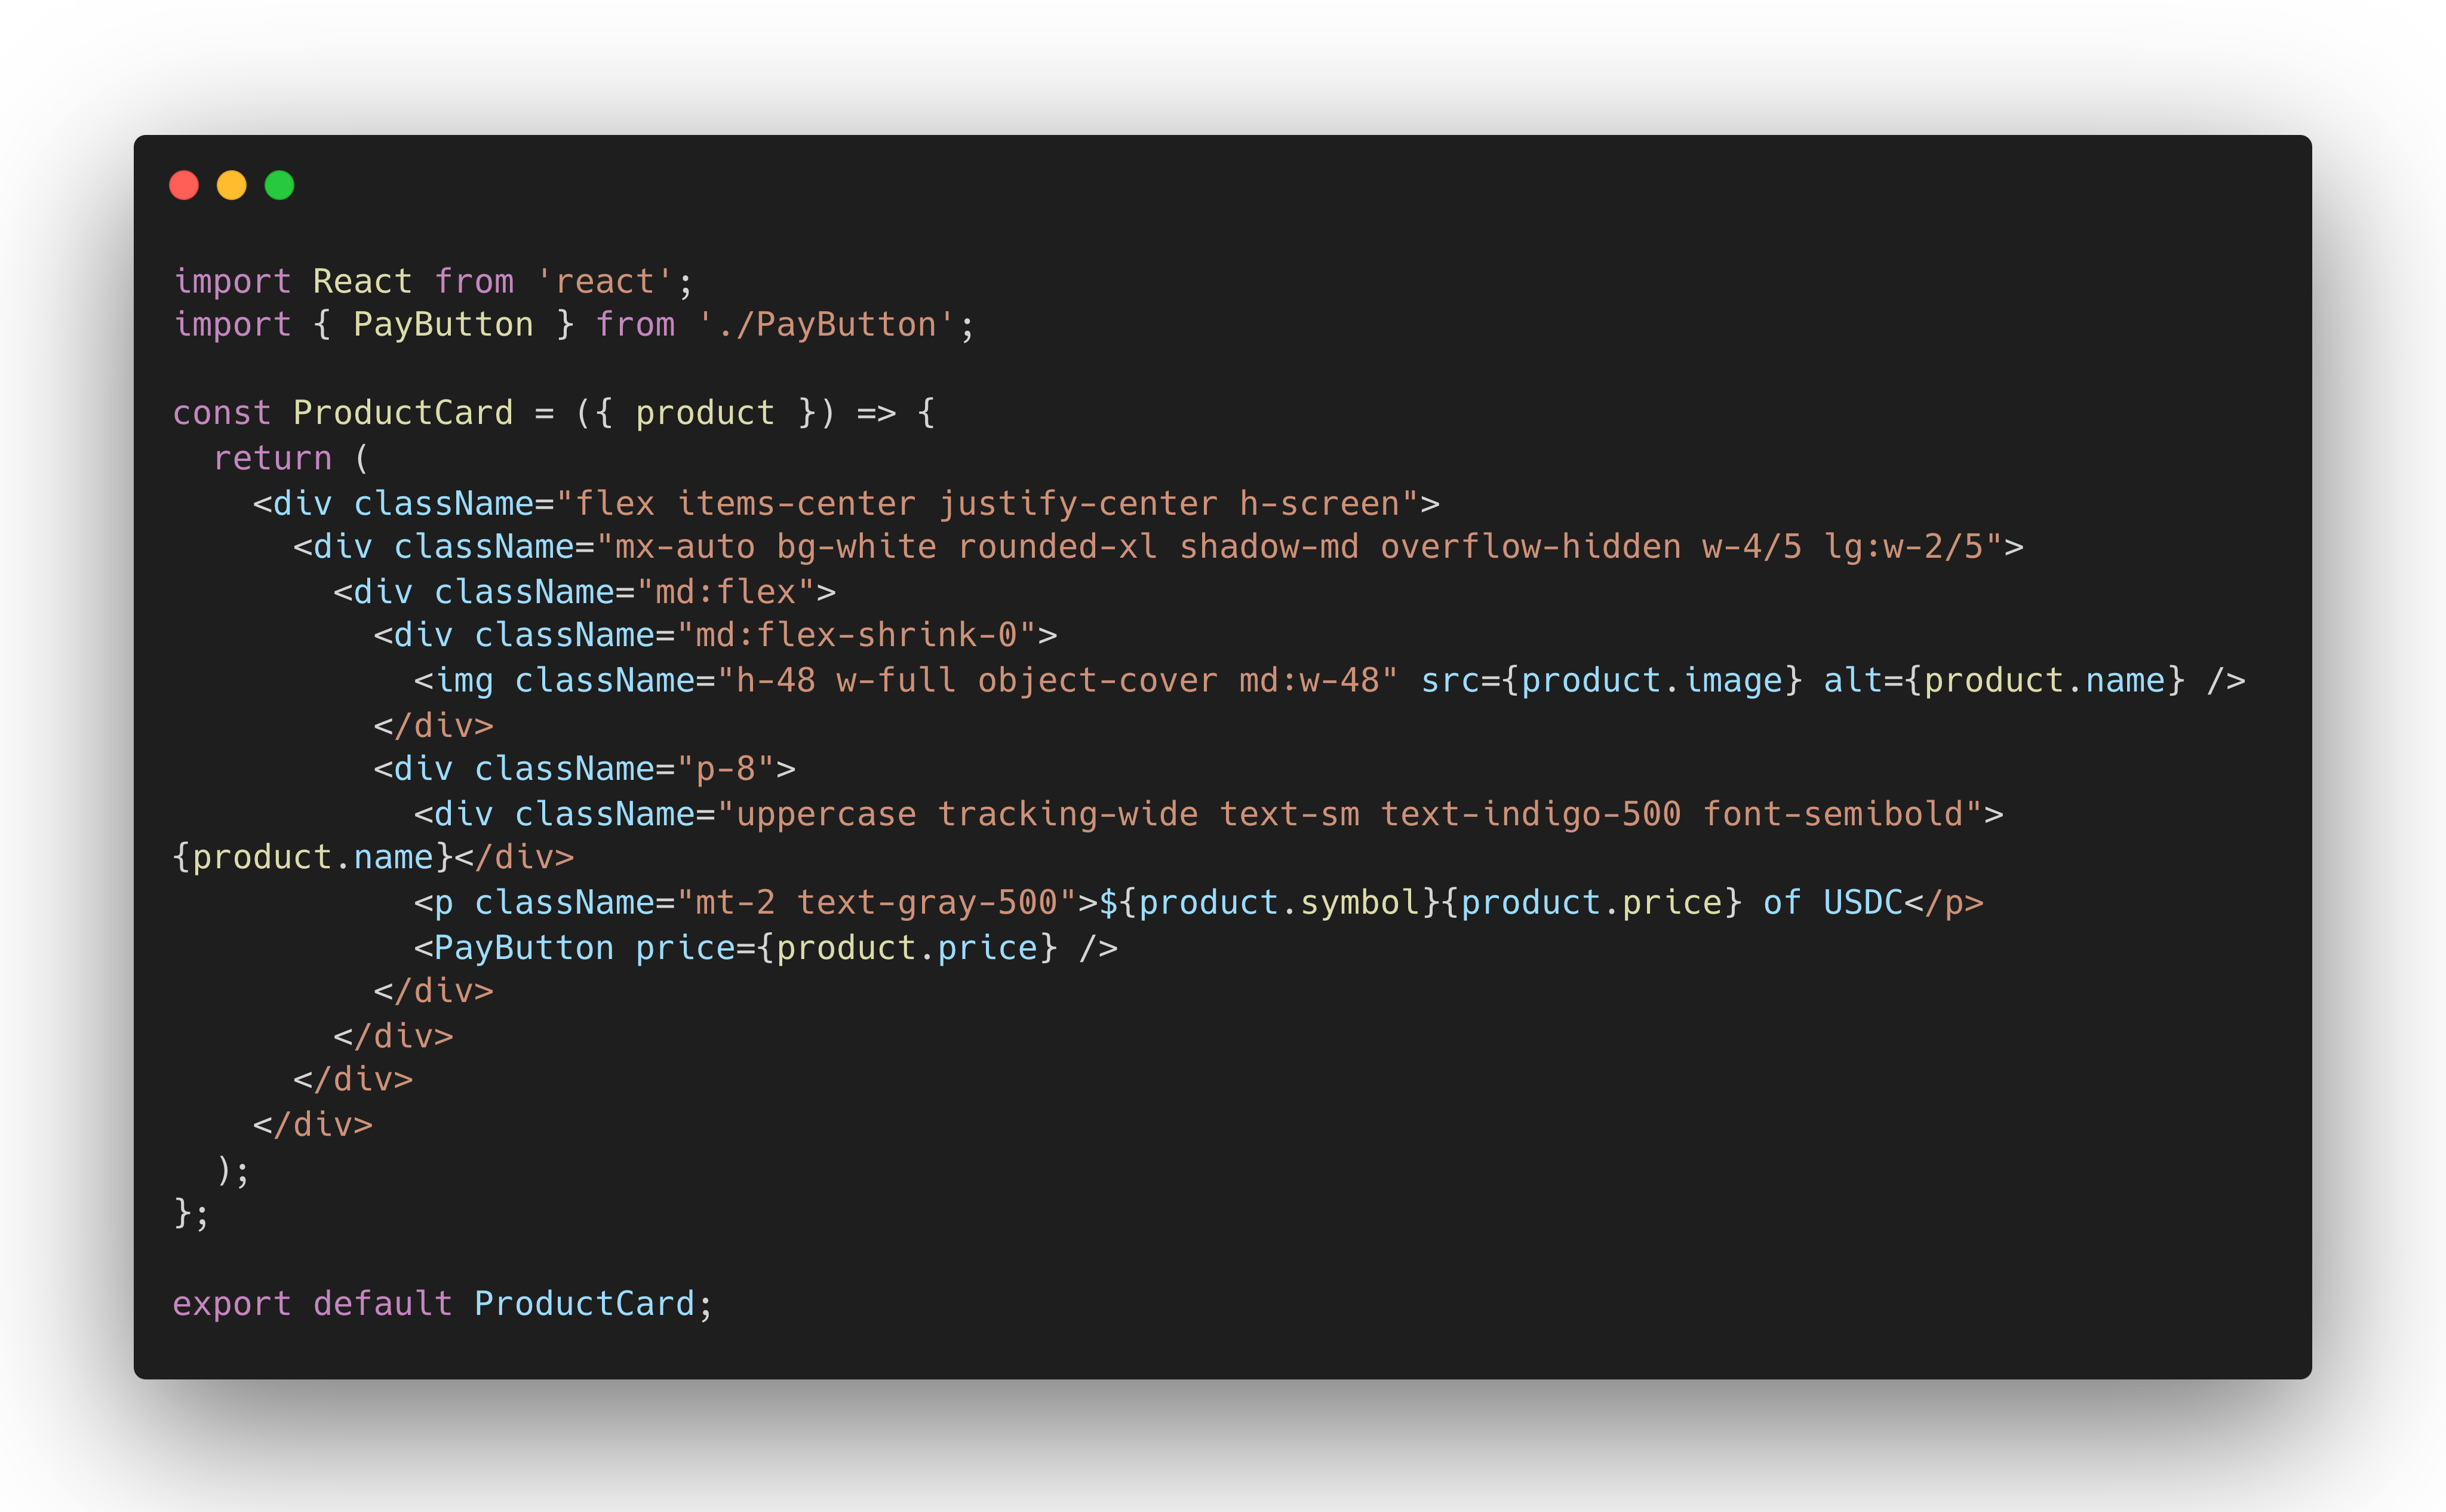Click the img tag name
2446x1512 pixels.
pos(465,681)
